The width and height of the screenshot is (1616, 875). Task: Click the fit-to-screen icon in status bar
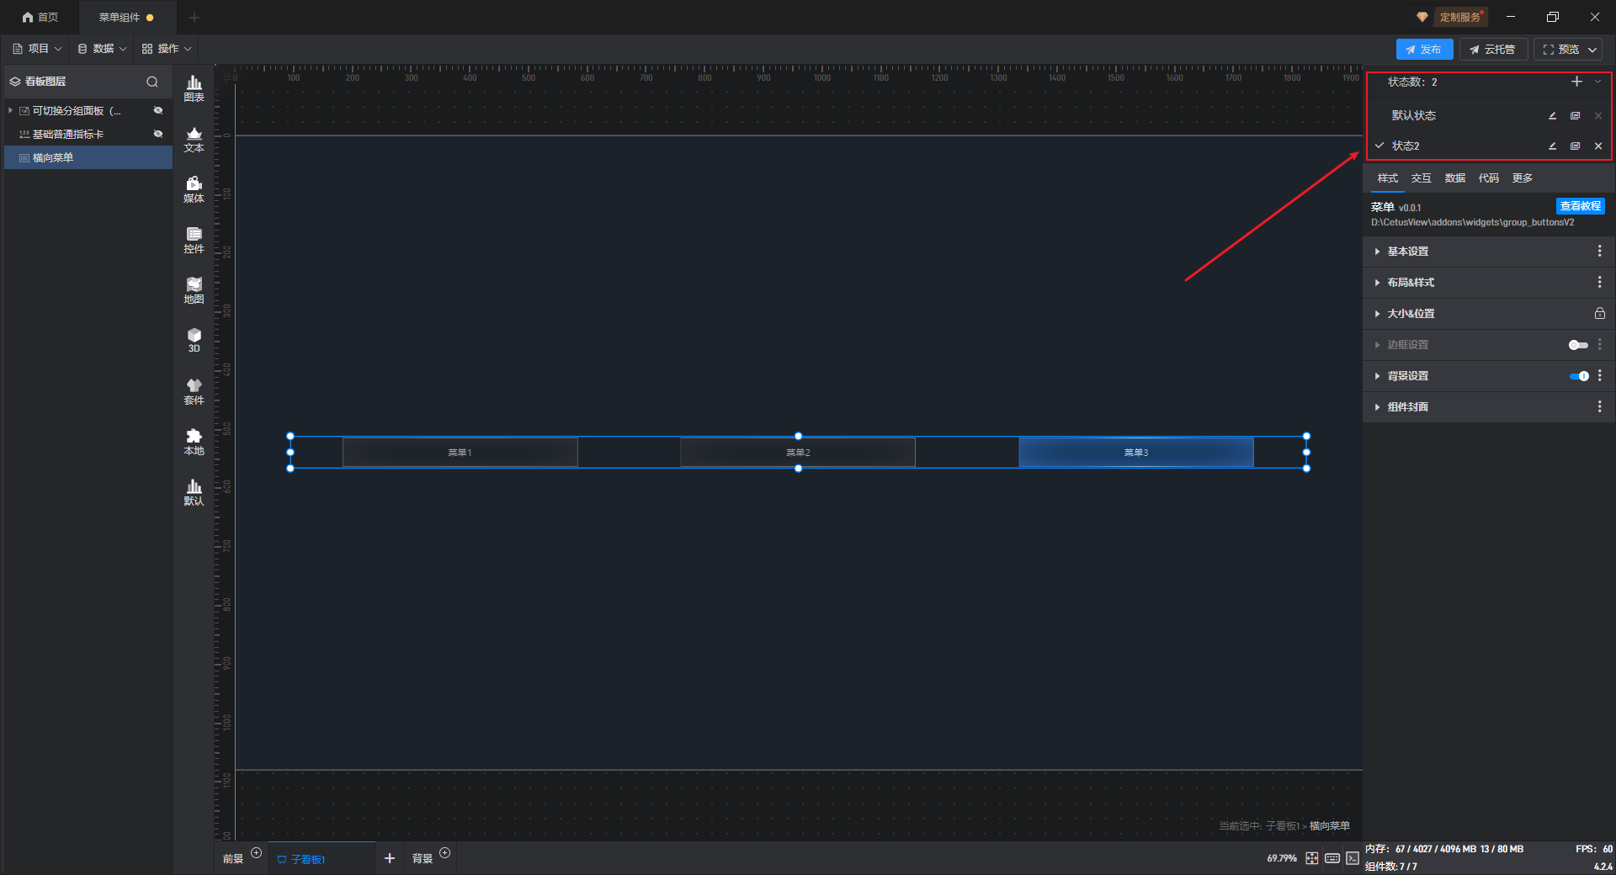pos(1311,858)
